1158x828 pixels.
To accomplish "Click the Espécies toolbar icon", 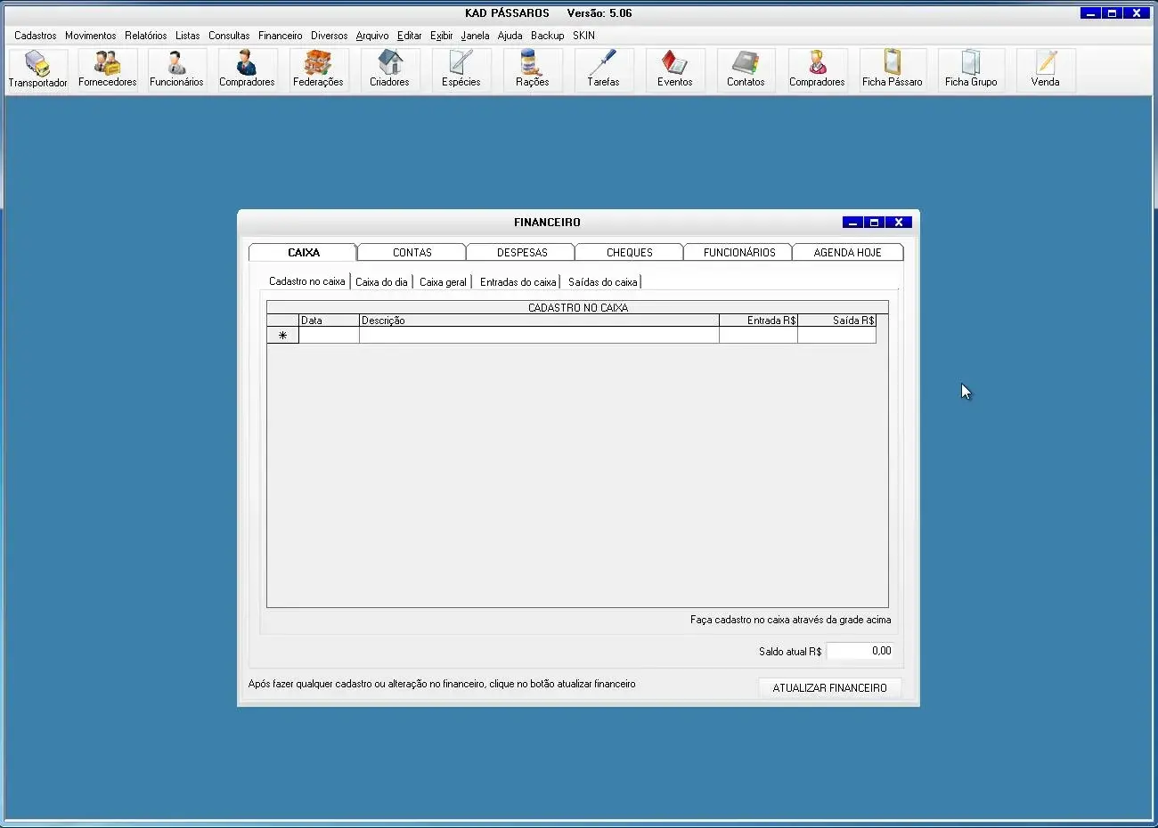I will point(461,69).
